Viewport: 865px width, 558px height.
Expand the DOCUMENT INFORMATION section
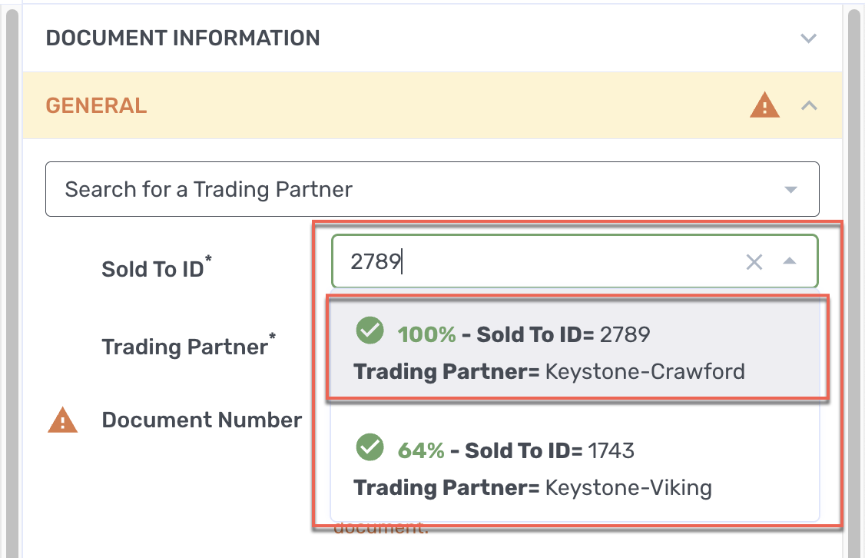[x=808, y=37]
